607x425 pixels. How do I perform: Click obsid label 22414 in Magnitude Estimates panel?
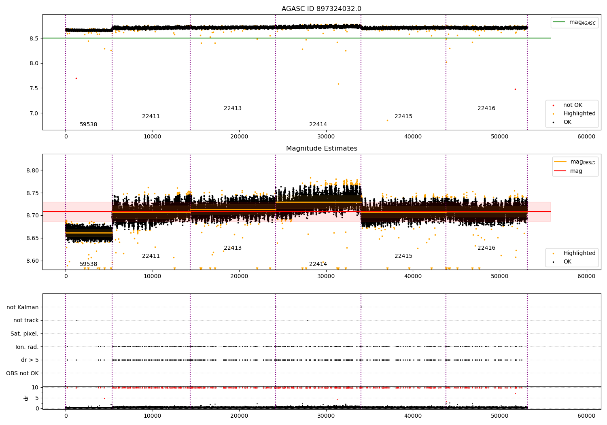point(318,264)
